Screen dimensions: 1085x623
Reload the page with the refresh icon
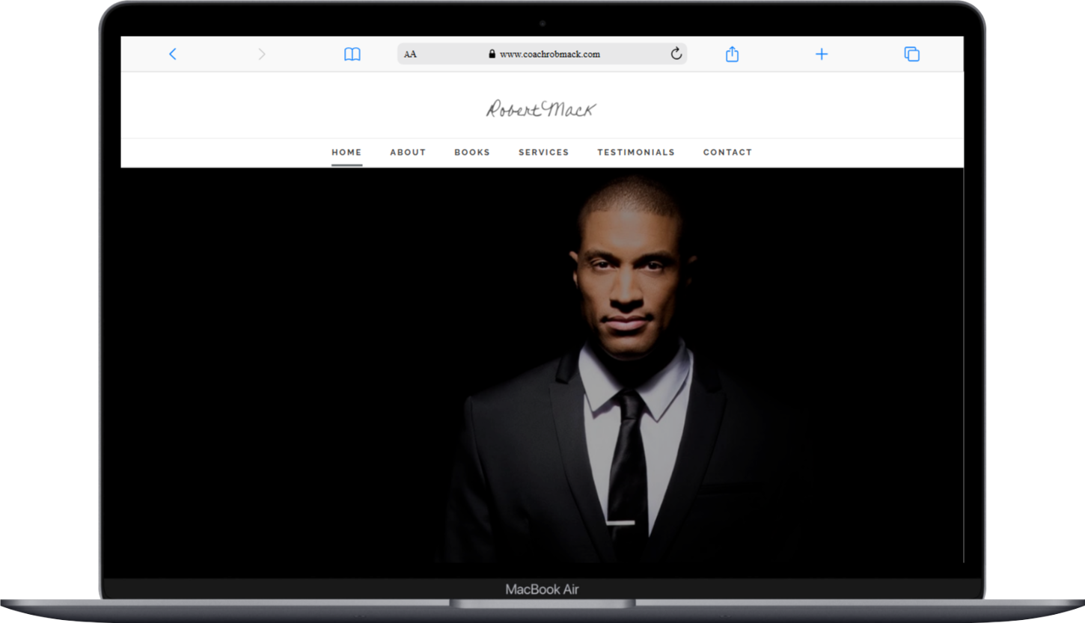(x=676, y=54)
